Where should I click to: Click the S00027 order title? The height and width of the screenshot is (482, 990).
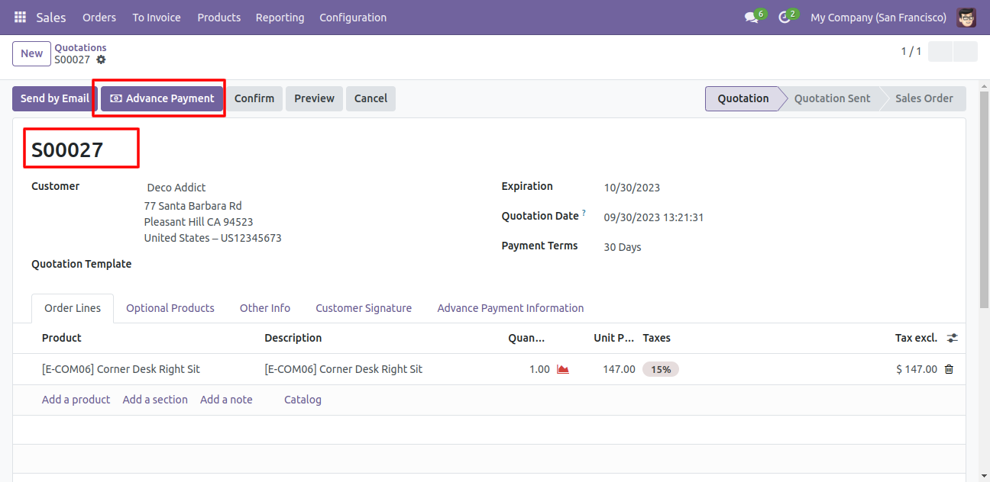tap(67, 150)
